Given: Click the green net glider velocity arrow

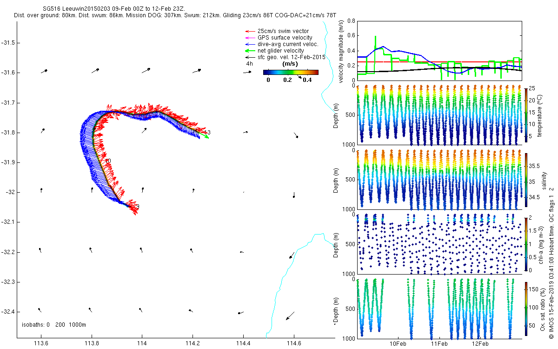Looking at the screenshot, I should point(250,51).
